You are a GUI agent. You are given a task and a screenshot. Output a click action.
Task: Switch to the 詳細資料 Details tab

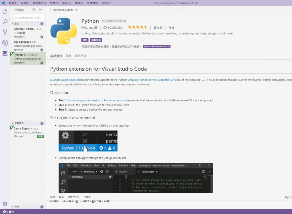point(56,56)
